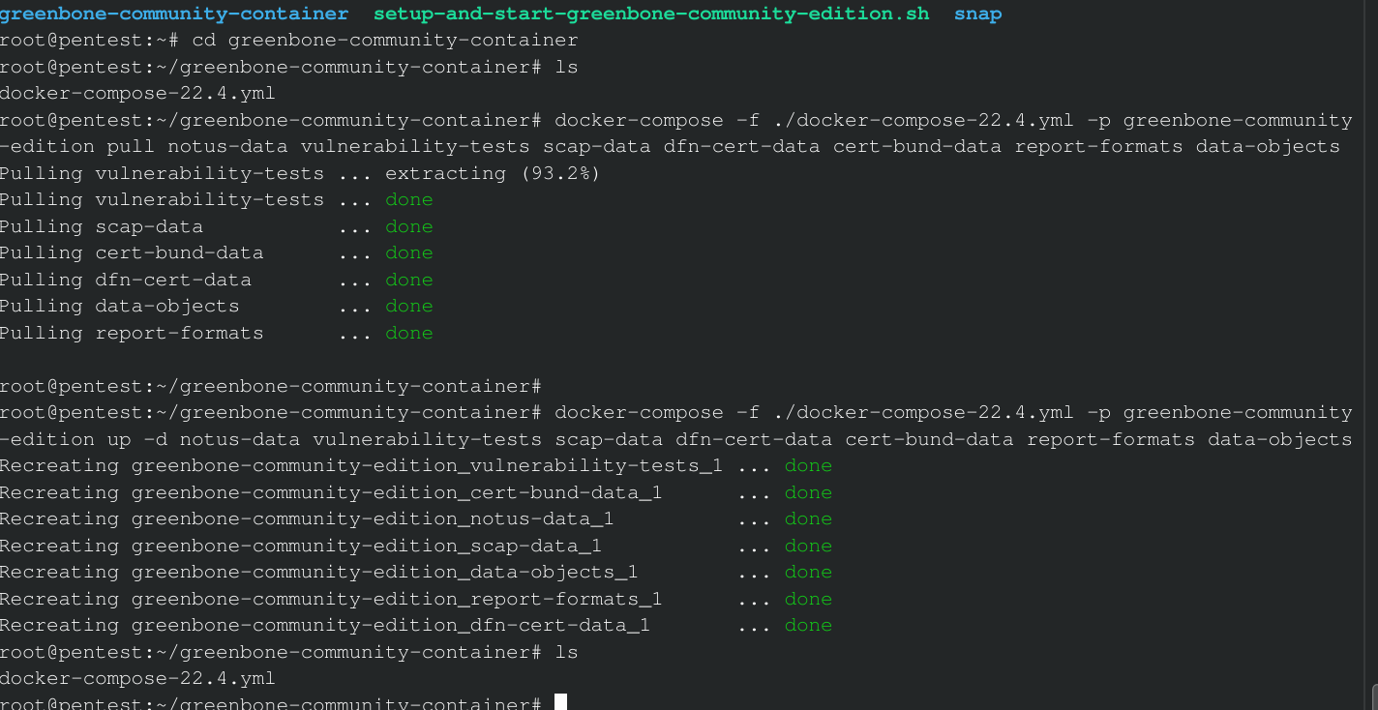Image resolution: width=1378 pixels, height=710 pixels.
Task: Click 'done' next to Pulling report-formats
Action: pos(408,333)
